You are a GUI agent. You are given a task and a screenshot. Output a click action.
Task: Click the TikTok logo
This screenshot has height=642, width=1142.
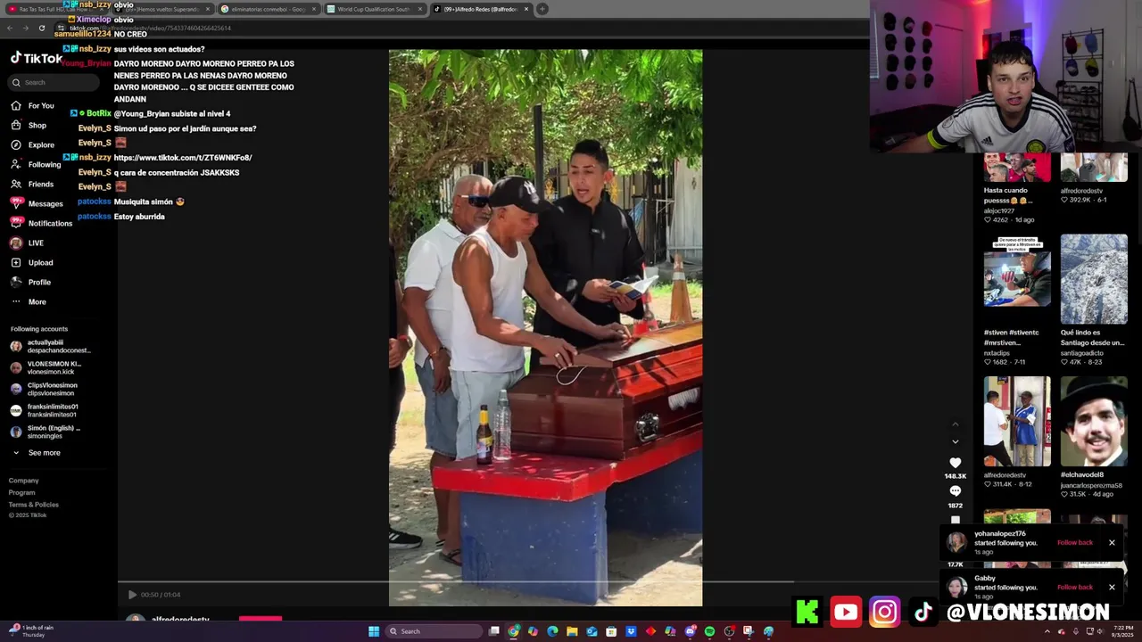(36, 58)
